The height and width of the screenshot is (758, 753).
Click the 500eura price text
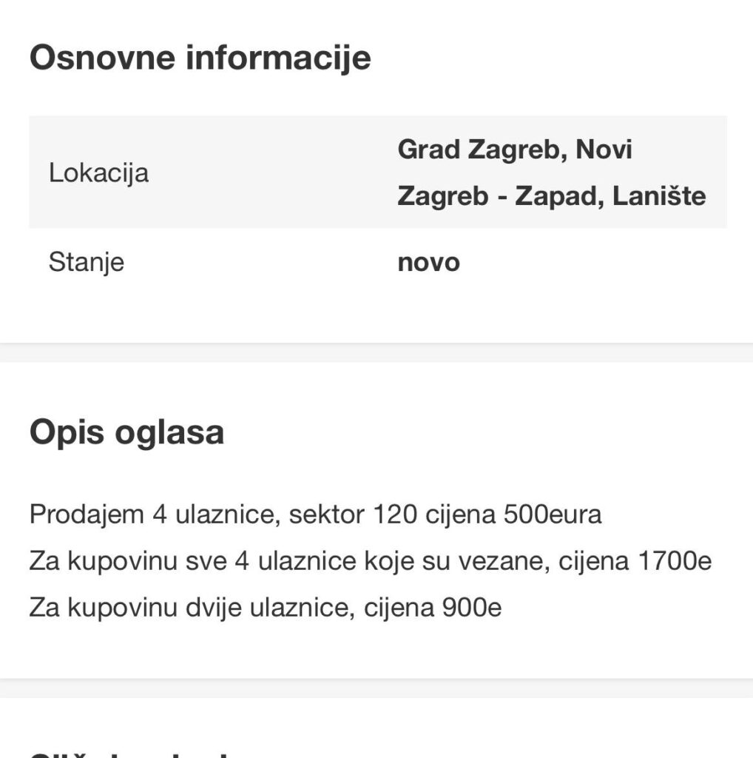553,514
